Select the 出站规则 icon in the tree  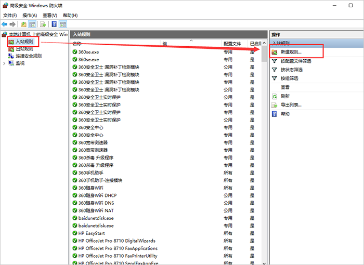tap(11, 49)
